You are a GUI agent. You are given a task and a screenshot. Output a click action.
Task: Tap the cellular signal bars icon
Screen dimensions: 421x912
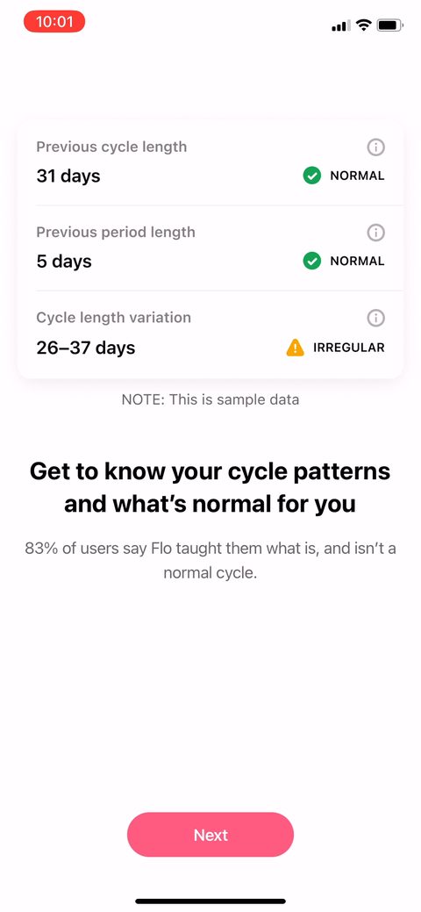tap(341, 25)
